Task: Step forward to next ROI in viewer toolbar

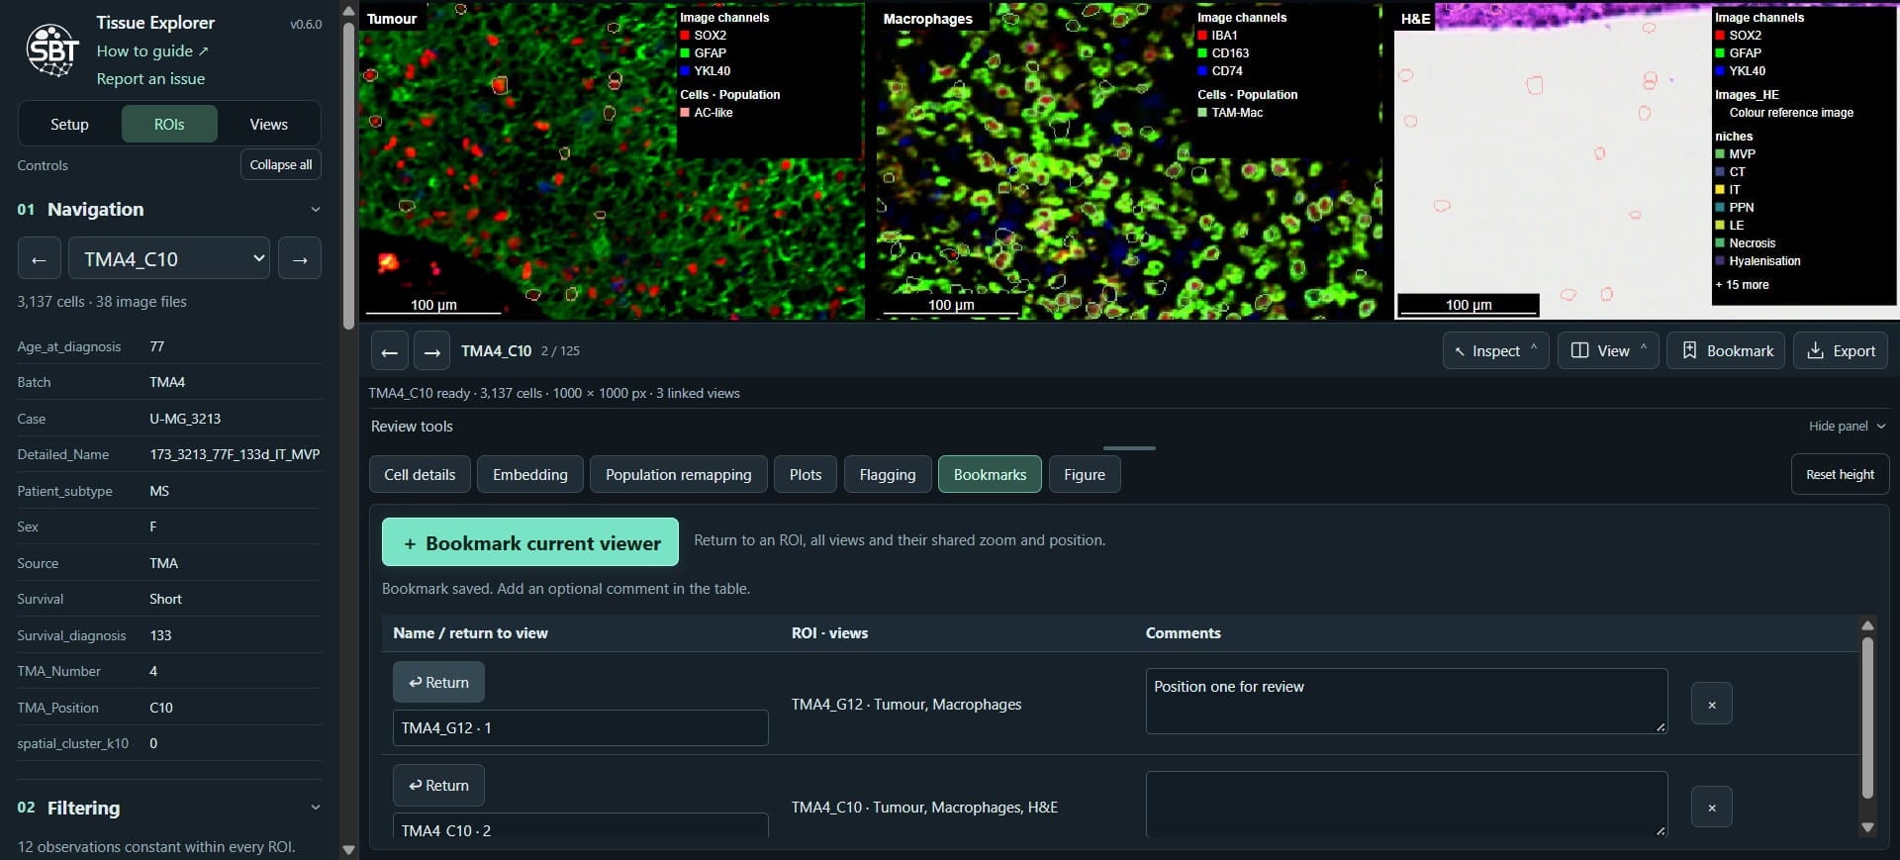Action: pyautogui.click(x=431, y=351)
